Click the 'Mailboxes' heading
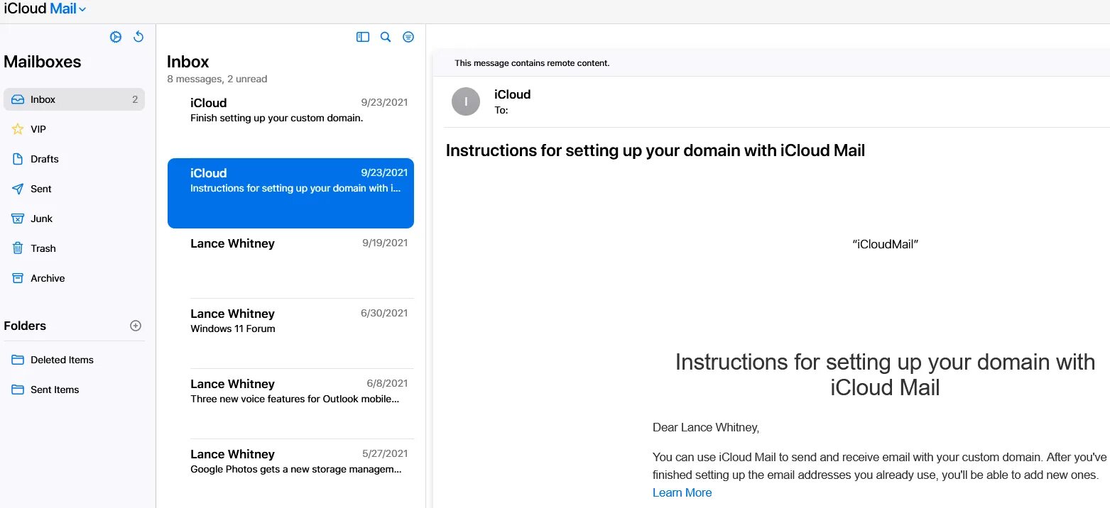The height and width of the screenshot is (508, 1110). tap(43, 62)
